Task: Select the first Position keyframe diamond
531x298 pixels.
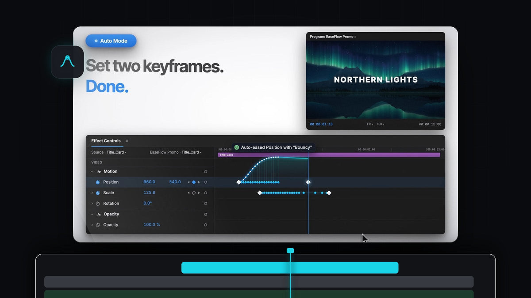Action: [x=239, y=182]
